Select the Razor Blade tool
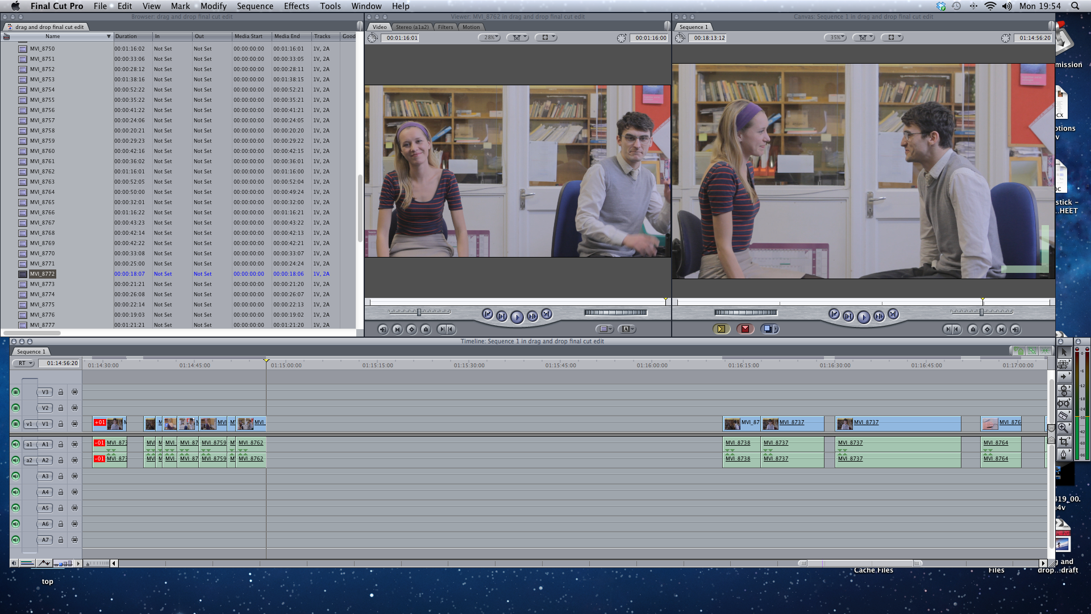Image resolution: width=1091 pixels, height=614 pixels. click(1063, 415)
